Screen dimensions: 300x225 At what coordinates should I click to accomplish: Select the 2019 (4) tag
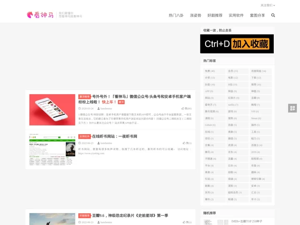[260, 152]
